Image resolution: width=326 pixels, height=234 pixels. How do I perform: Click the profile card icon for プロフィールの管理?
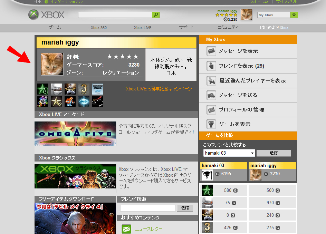point(211,110)
